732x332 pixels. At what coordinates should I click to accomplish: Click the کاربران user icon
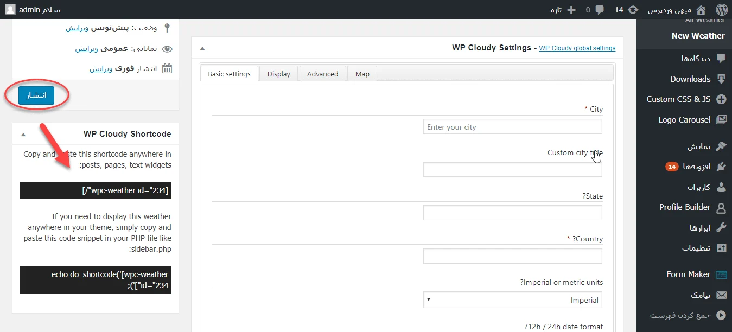click(x=721, y=187)
